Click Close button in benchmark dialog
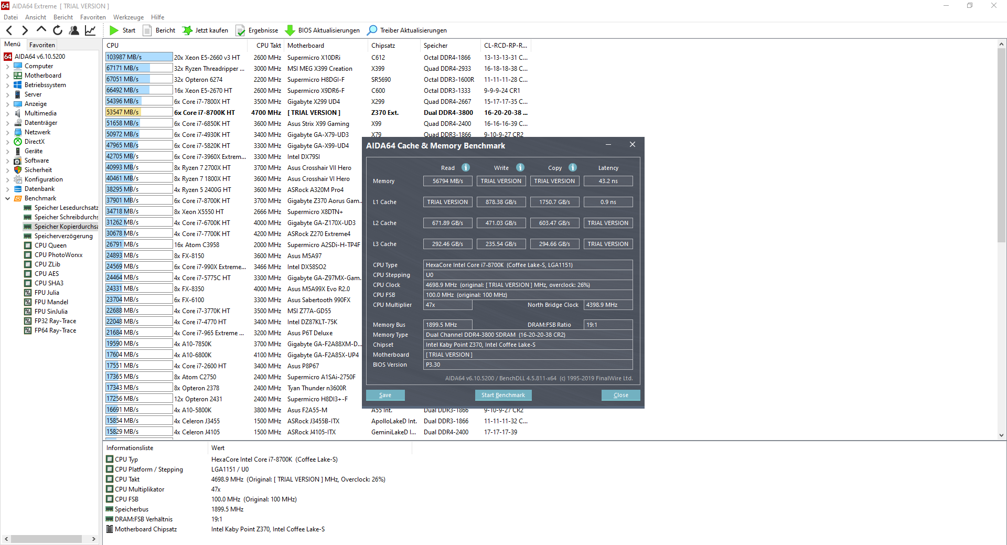 click(x=620, y=395)
